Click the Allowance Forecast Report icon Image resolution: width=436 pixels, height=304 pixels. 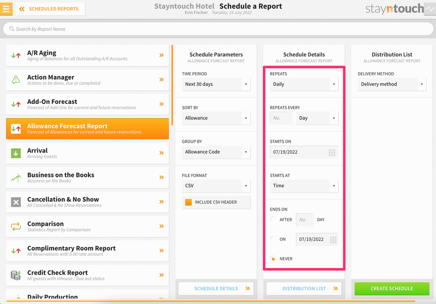point(16,129)
